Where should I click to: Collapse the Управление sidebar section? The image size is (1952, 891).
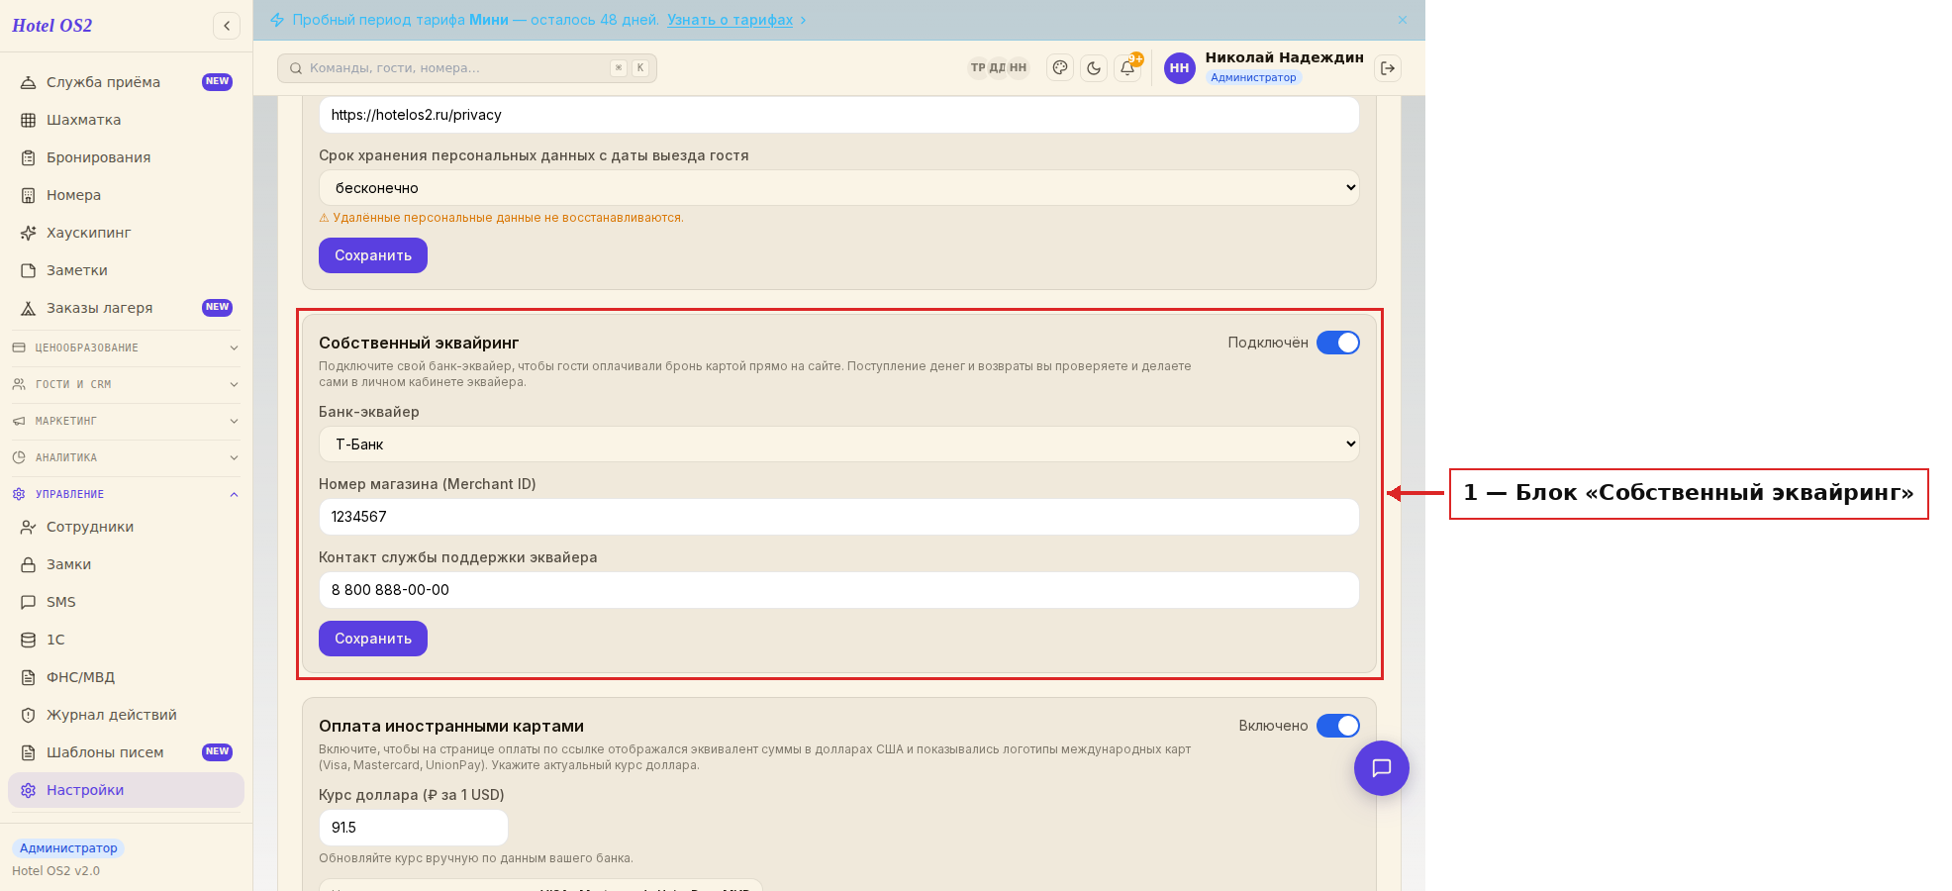click(x=126, y=494)
